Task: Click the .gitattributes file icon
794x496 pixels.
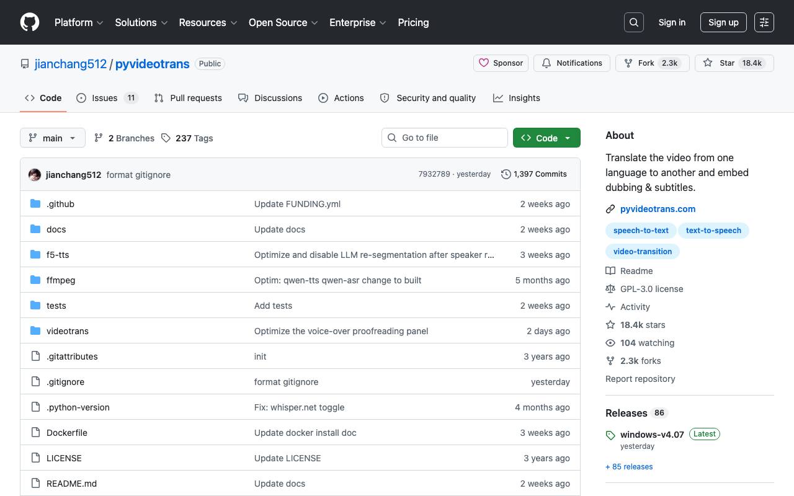Action: tap(35, 356)
